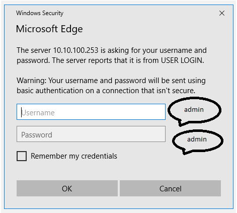This screenshot has width=237, height=213.
Task: Click the "Microsoft Edge" heading
Action: [49, 29]
